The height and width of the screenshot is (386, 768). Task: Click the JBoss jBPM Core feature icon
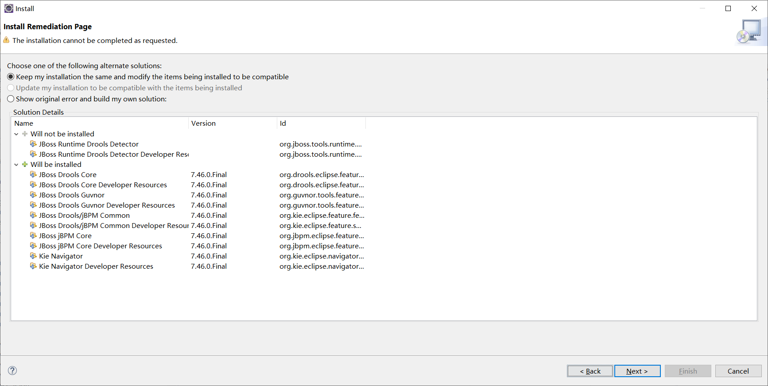[33, 235]
